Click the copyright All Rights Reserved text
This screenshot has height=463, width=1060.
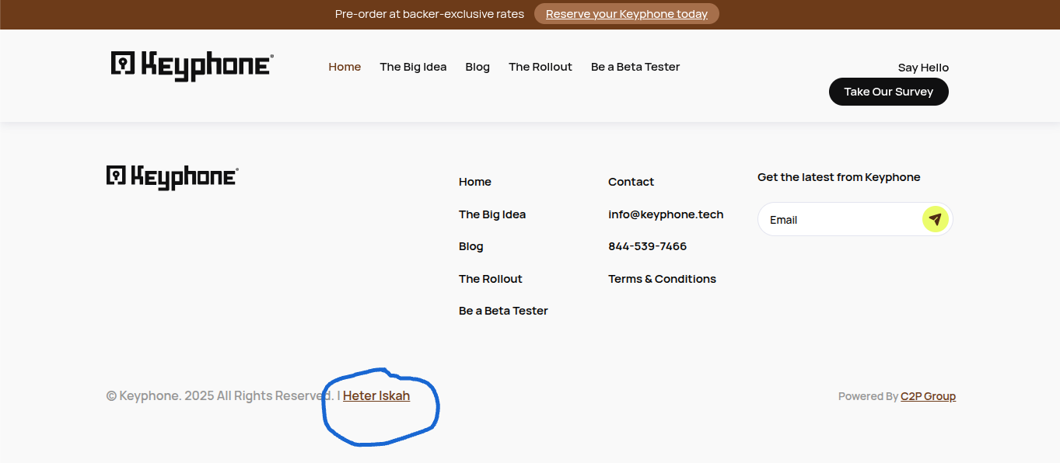click(220, 395)
